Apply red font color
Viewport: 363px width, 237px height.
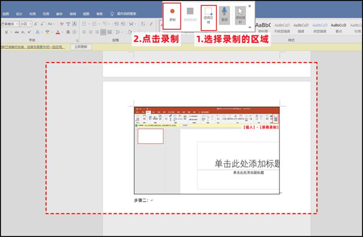coord(58,32)
